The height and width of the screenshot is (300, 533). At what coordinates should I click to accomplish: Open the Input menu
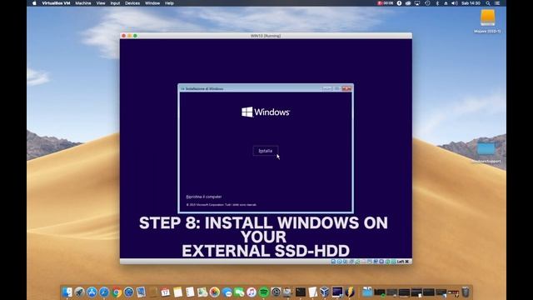[115, 3]
